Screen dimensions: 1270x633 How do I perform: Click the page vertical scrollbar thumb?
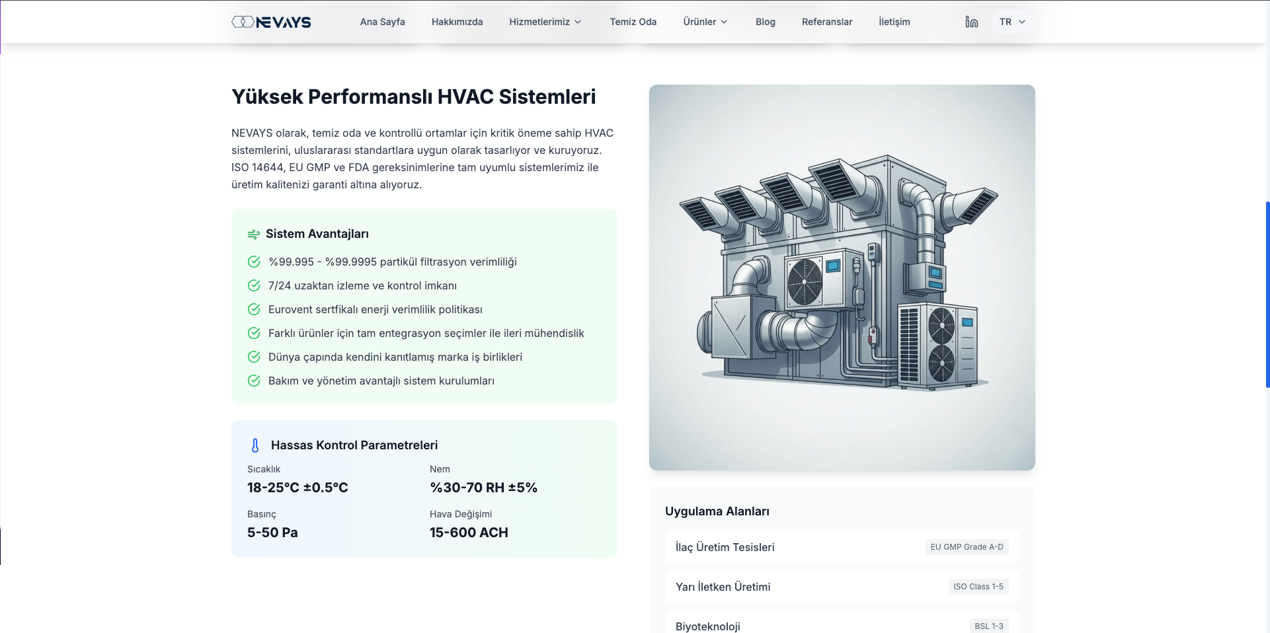click(1267, 294)
